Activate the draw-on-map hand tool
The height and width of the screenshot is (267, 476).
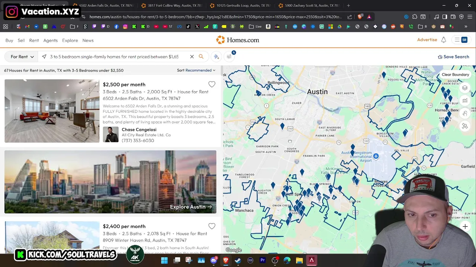coord(465,113)
